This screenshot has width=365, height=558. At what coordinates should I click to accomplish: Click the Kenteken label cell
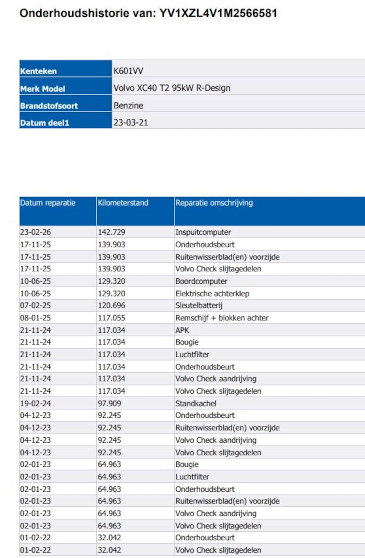[66, 69]
